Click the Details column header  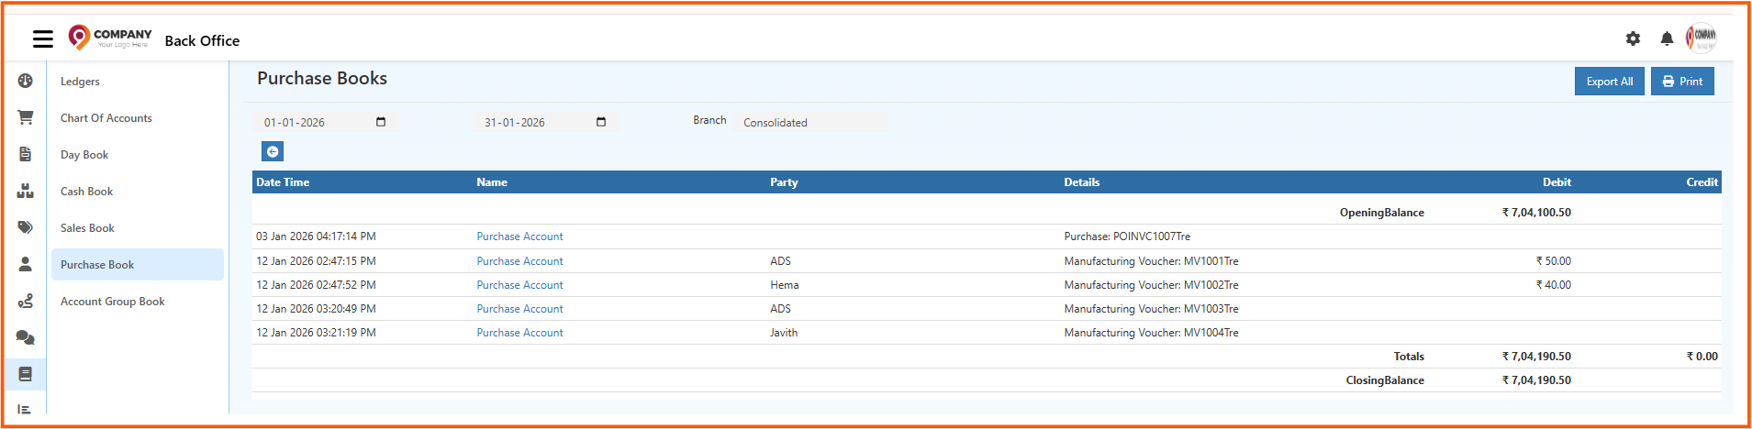coord(1082,182)
